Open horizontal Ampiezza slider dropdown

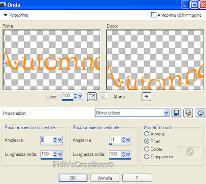(60, 140)
